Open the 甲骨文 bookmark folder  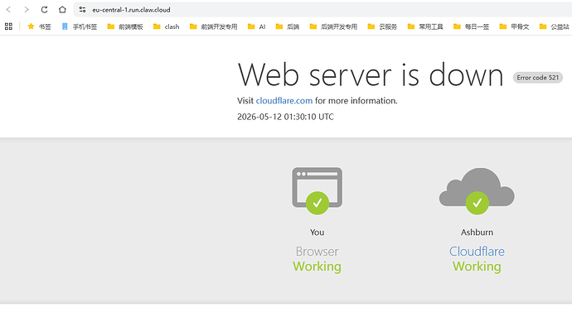point(514,26)
